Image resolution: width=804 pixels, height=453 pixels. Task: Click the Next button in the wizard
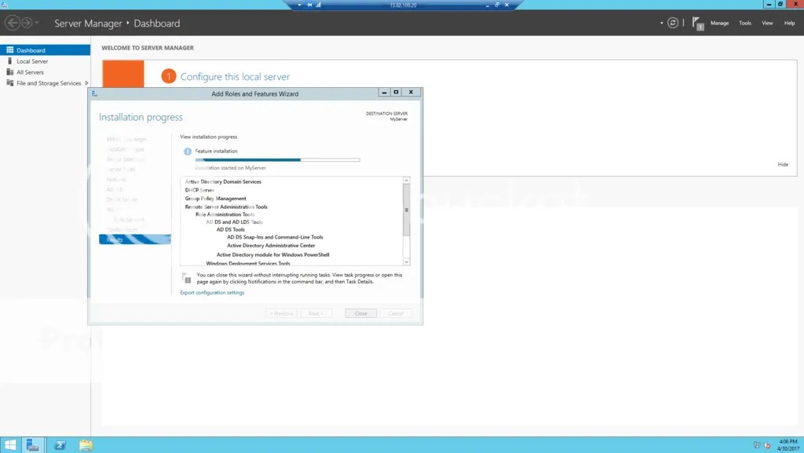click(316, 313)
